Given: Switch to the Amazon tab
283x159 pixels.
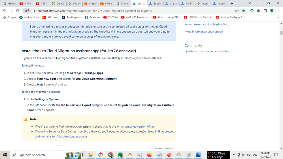Looking at the screenshot, I should tap(90, 3).
